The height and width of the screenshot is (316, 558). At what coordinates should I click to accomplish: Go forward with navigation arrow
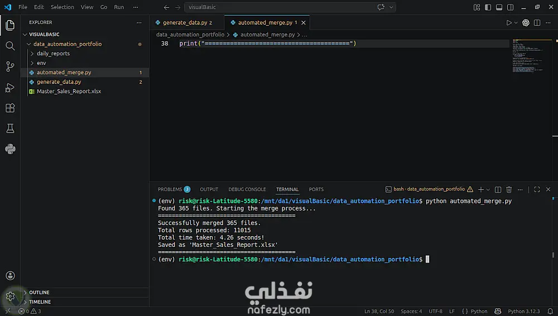[x=177, y=7]
